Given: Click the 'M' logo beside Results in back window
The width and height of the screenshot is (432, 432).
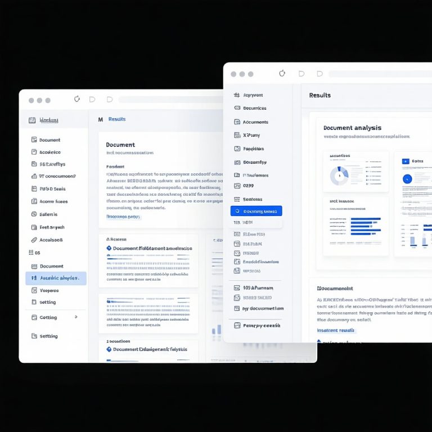Looking at the screenshot, I should (x=101, y=119).
